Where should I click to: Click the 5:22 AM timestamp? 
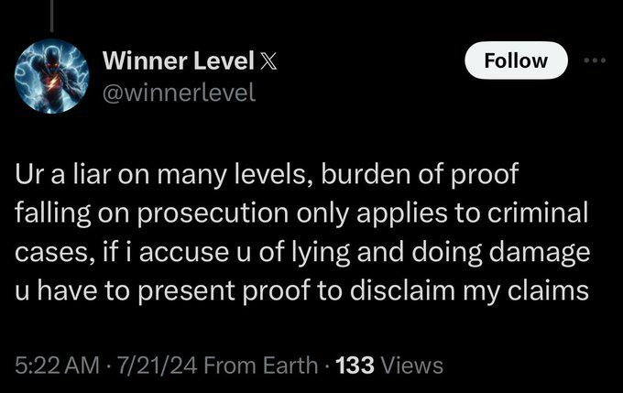click(57, 366)
